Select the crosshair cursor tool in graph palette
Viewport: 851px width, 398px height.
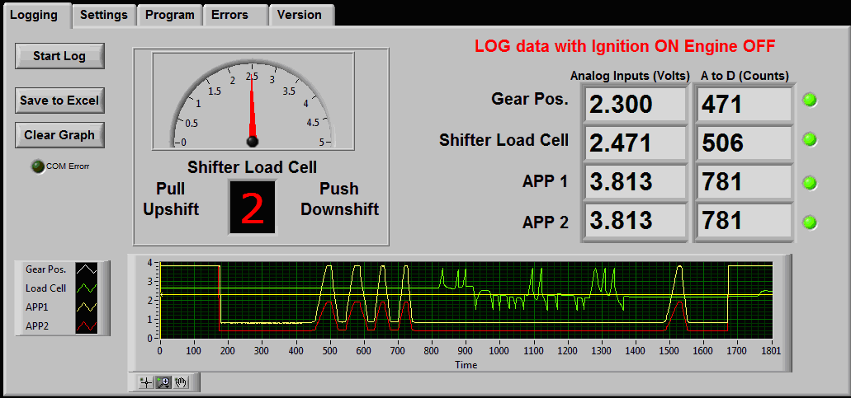tap(146, 382)
